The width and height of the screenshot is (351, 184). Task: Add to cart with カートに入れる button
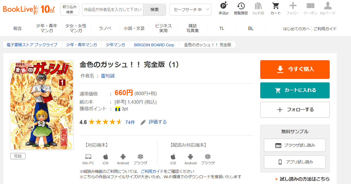295,90
